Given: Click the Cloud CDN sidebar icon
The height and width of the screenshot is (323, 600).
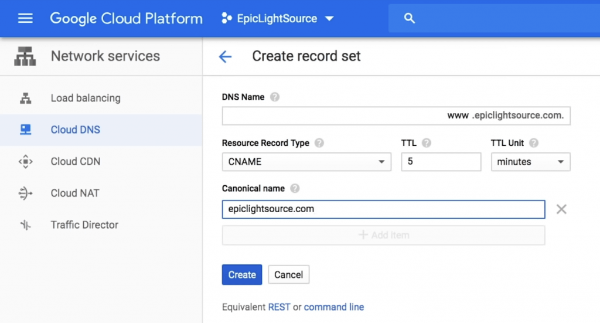Looking at the screenshot, I should 26,162.
